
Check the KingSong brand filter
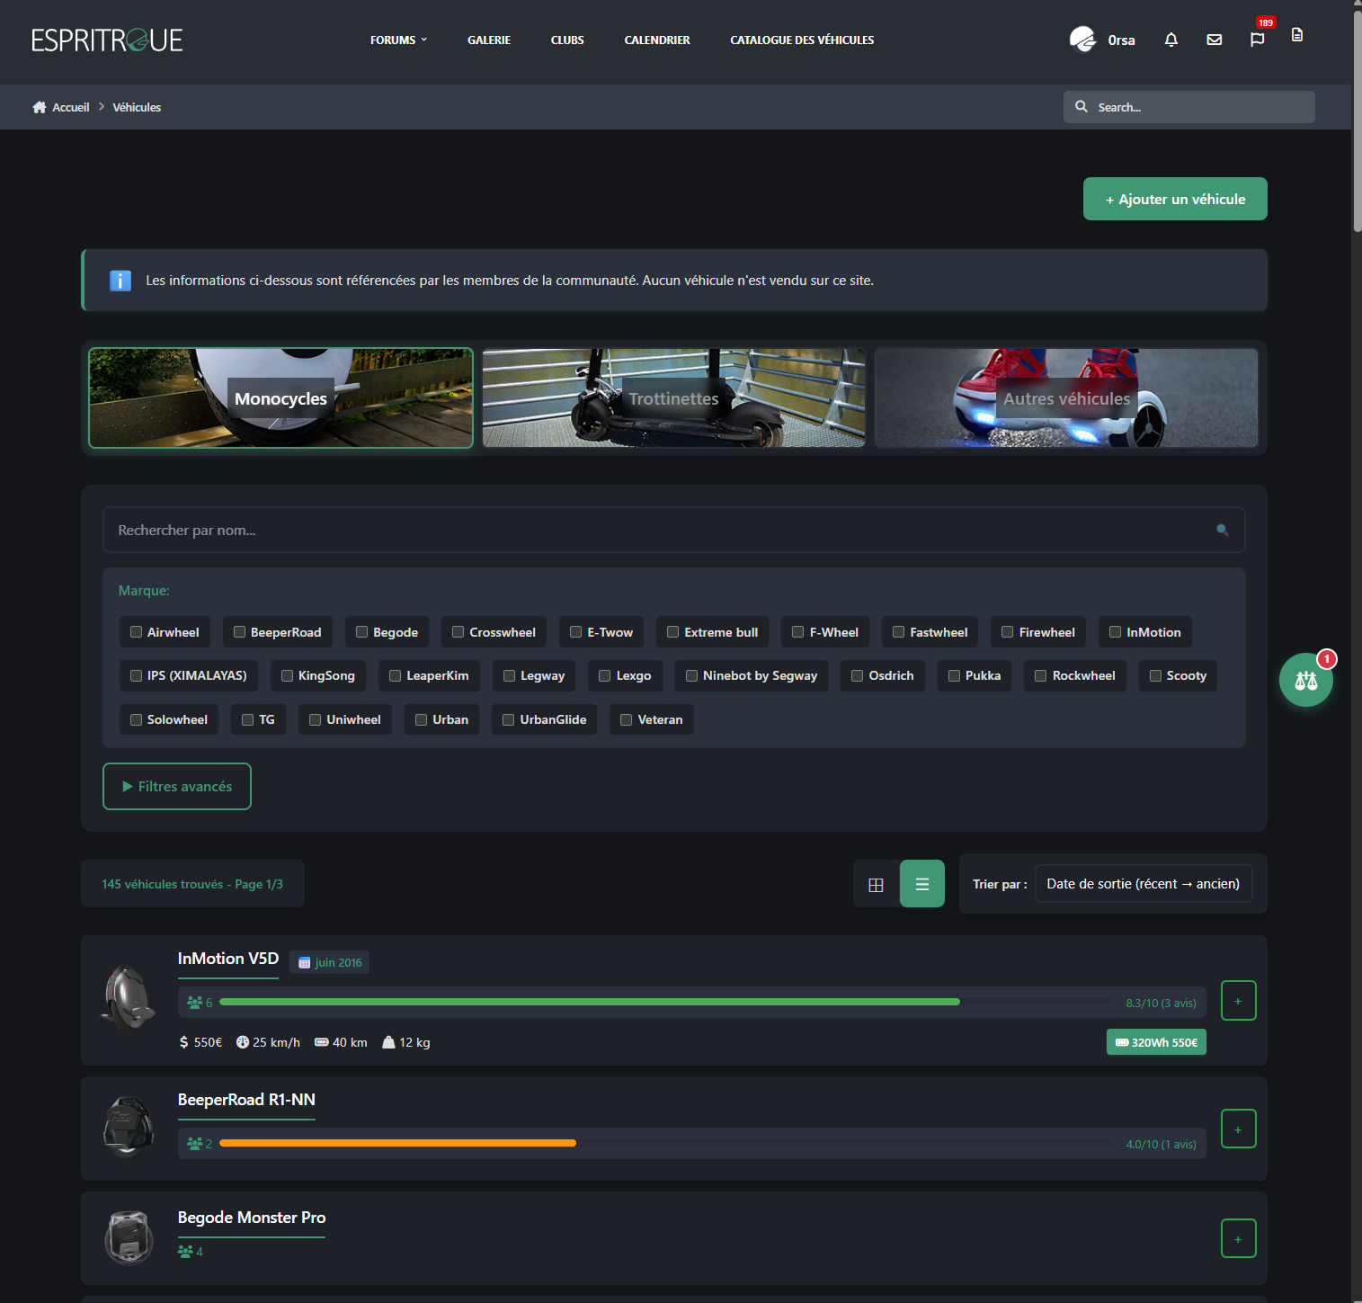288,675
